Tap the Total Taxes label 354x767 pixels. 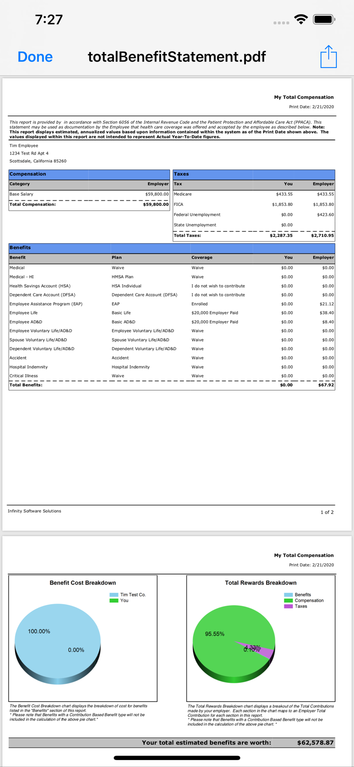click(187, 235)
